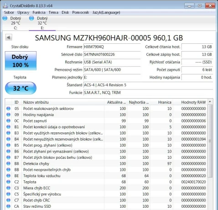Click the ID column header

pos(16,102)
